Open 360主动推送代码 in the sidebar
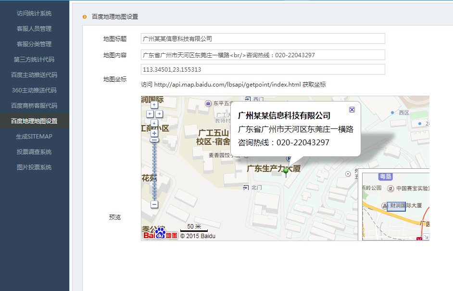Screen dimensions: 453x291 pyautogui.click(x=34, y=90)
